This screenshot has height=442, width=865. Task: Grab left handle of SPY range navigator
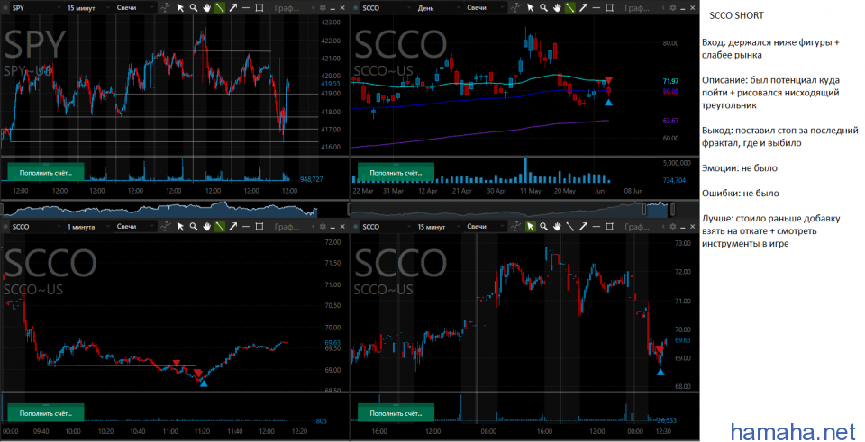(x=2, y=210)
